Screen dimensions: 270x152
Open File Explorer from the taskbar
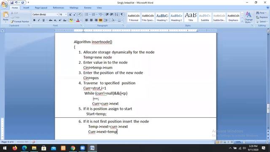(34, 148)
